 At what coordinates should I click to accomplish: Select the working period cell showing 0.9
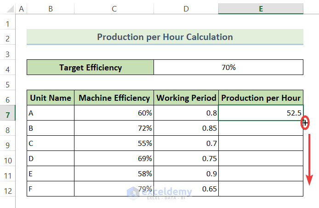point(186,173)
